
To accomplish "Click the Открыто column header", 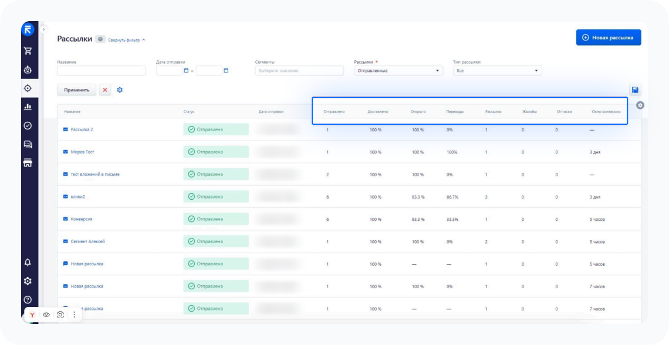I will click(418, 112).
